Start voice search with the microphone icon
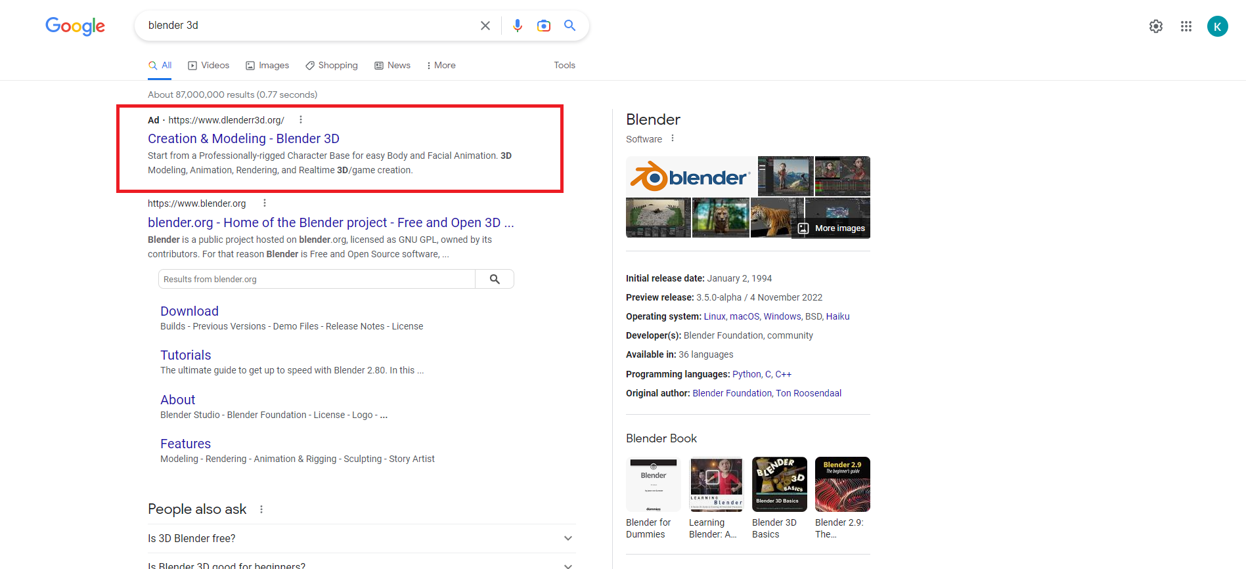 518,26
